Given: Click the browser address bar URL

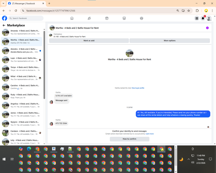Looking at the screenshot, I should (x=51, y=11).
